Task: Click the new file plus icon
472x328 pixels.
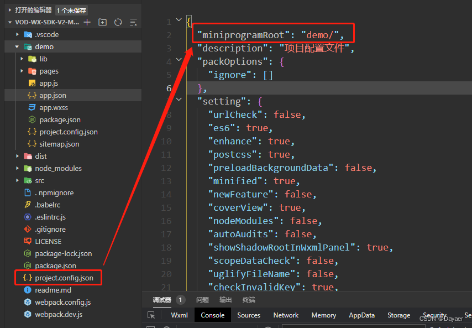Action: (x=87, y=22)
